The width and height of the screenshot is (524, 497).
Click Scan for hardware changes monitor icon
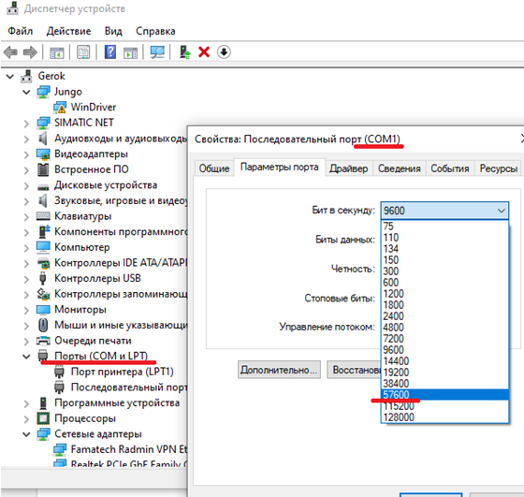point(157,52)
